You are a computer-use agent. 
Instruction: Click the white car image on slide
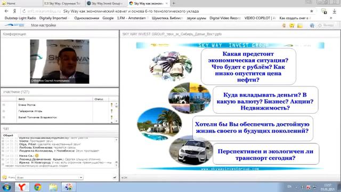(191, 150)
